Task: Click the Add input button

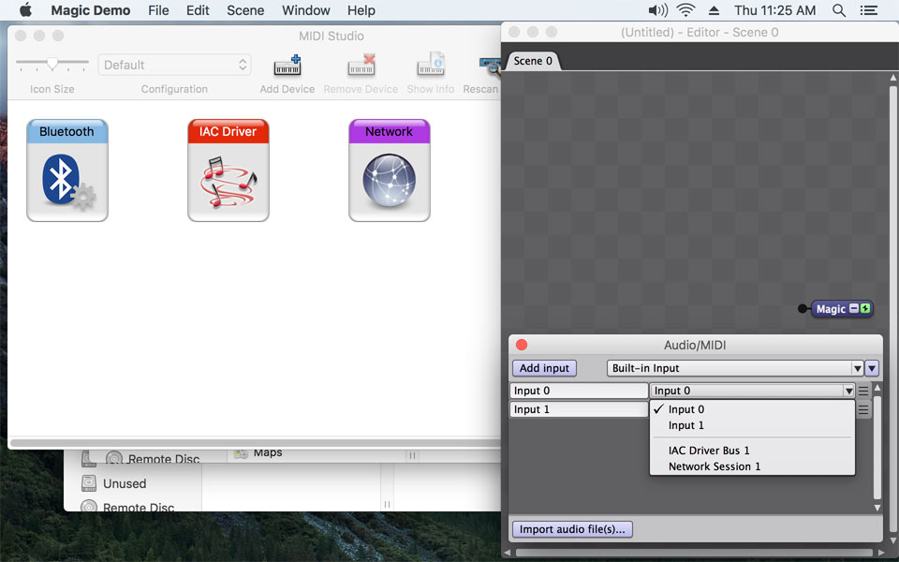Action: [545, 368]
